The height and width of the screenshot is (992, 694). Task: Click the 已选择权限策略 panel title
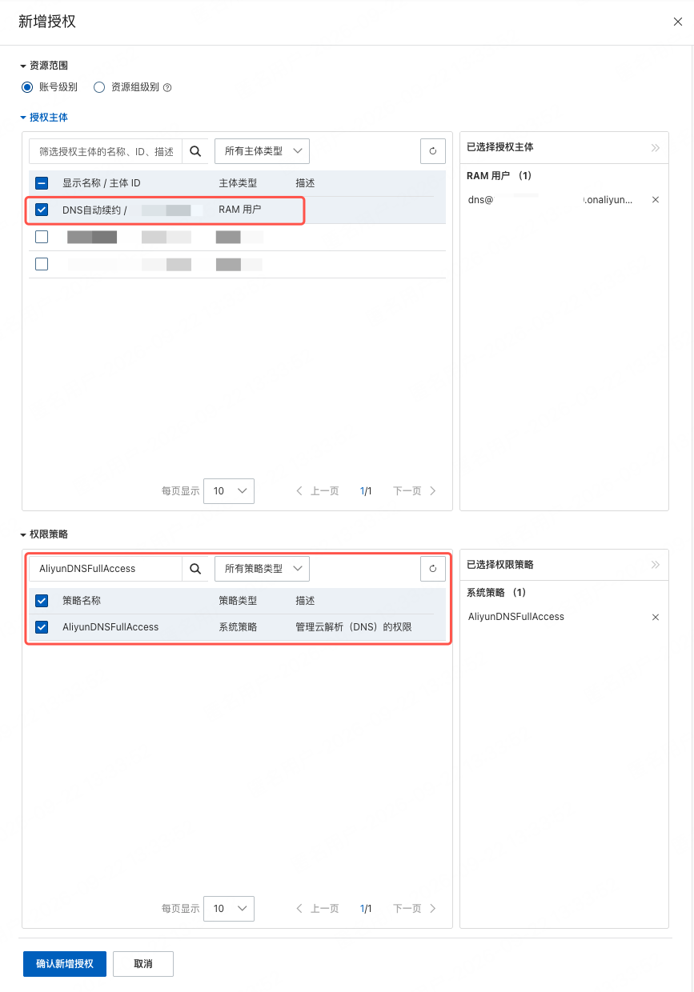500,565
